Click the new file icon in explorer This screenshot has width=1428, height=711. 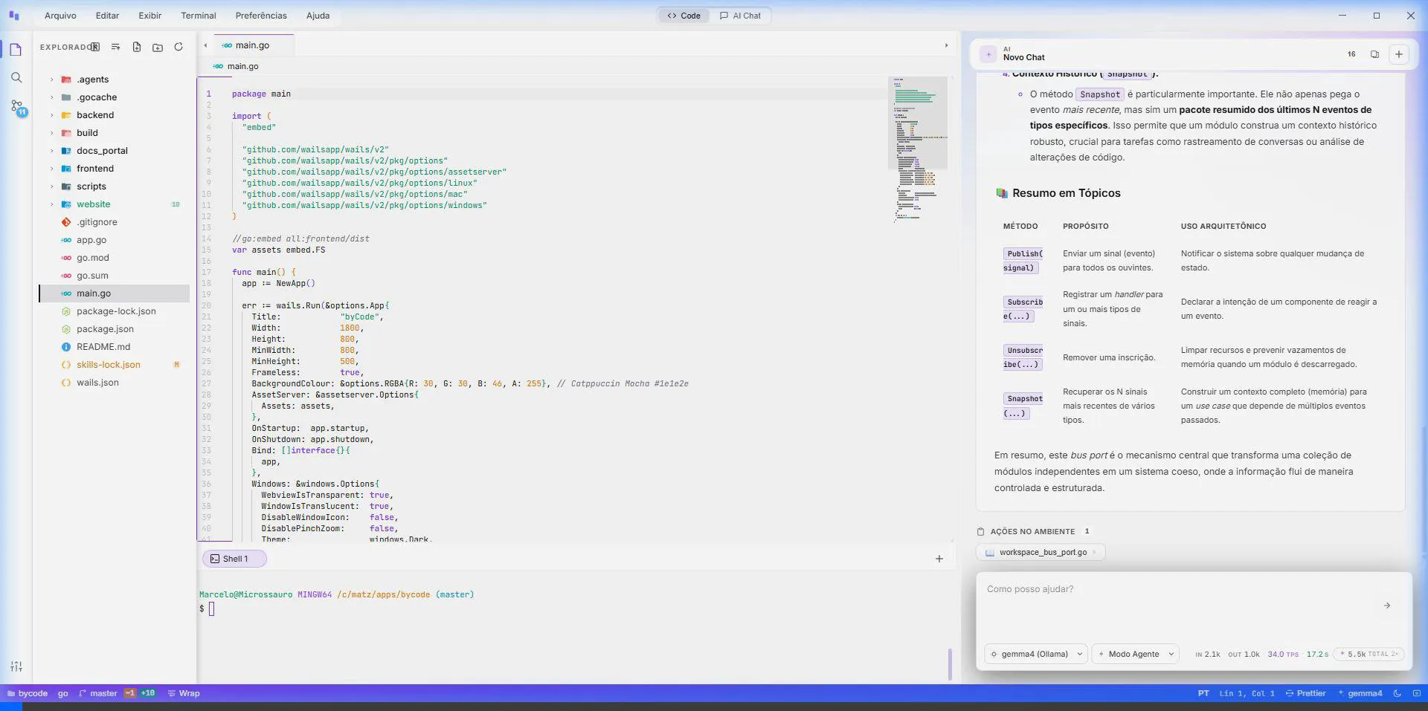pos(137,47)
